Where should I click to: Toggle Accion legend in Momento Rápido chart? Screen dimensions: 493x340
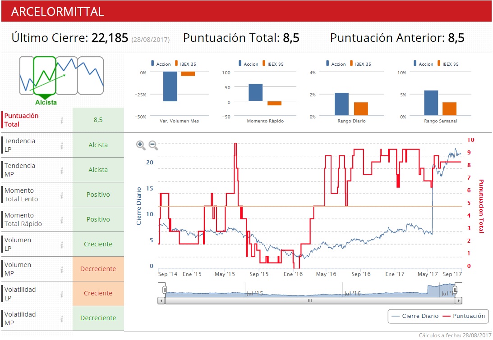(248, 64)
